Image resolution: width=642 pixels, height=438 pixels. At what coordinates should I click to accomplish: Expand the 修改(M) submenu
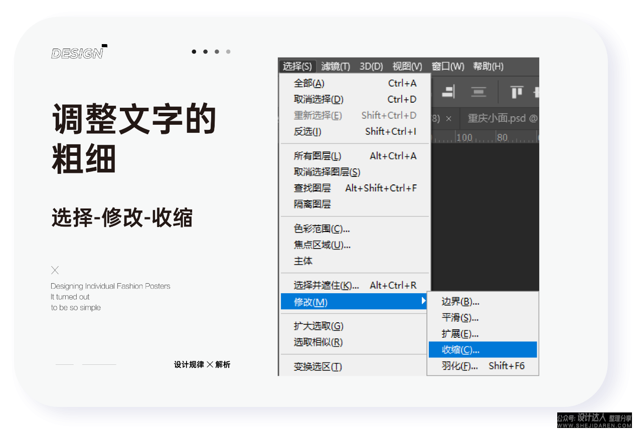(355, 302)
